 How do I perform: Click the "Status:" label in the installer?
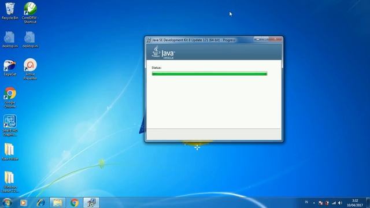click(x=157, y=68)
